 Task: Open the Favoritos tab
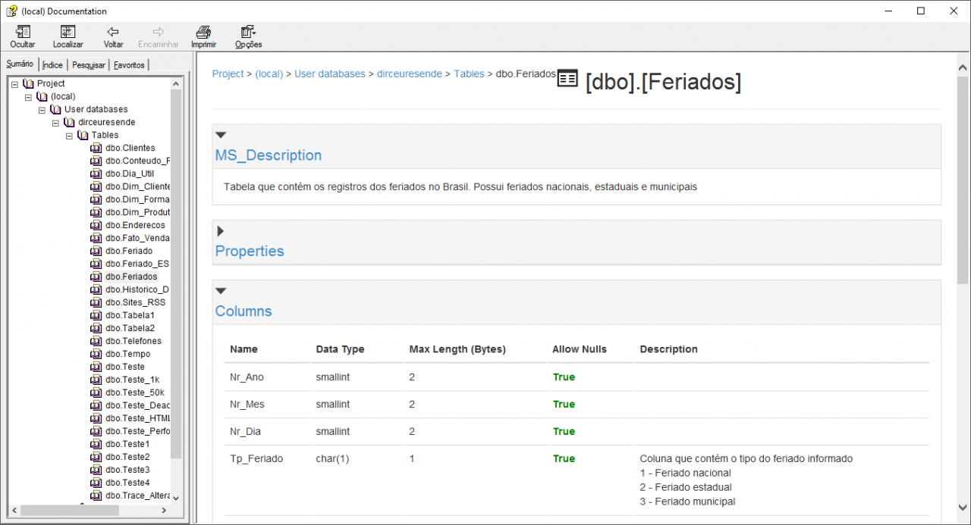[x=129, y=64]
